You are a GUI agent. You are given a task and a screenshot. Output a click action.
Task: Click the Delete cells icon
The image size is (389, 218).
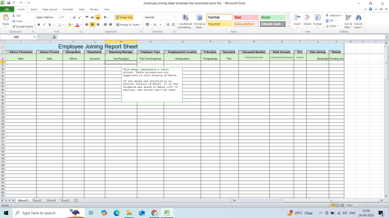(x=307, y=18)
